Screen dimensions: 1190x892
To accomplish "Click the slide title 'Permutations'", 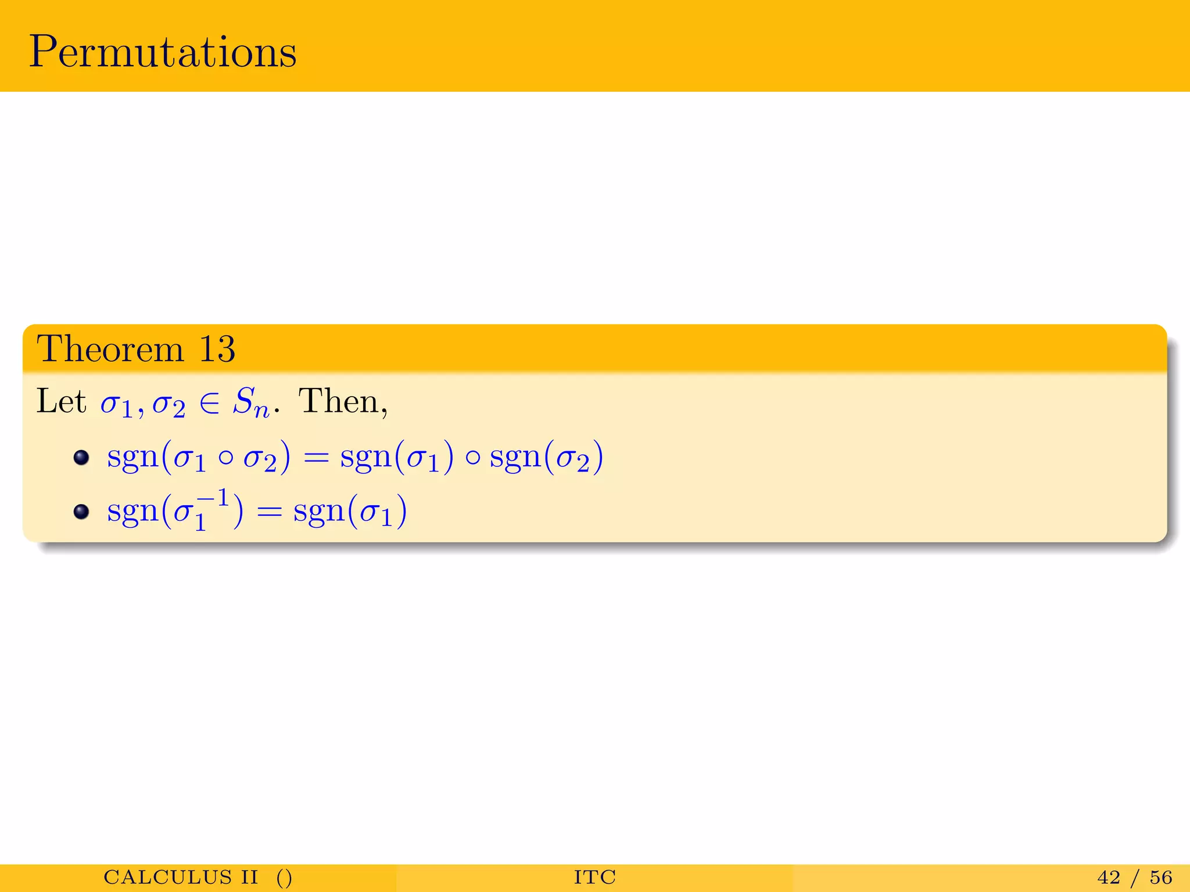I will [163, 52].
